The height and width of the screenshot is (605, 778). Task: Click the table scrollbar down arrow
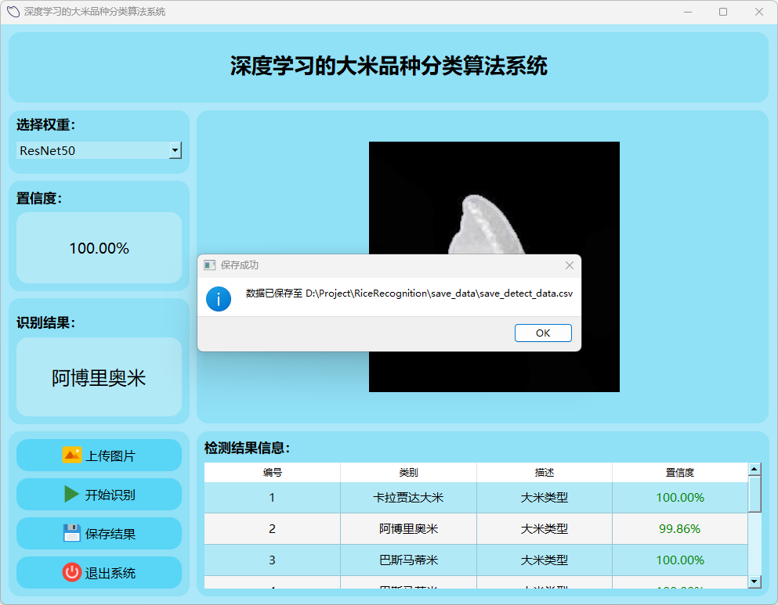pos(754,582)
